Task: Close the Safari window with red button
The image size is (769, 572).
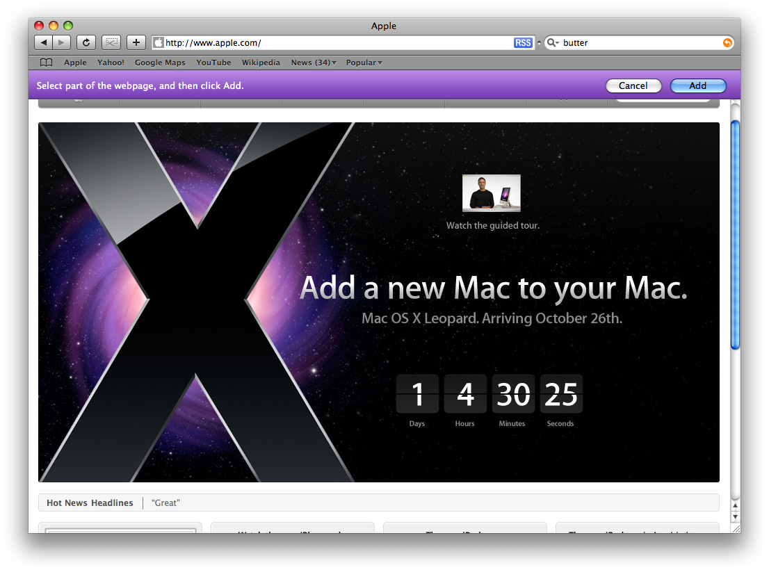Action: pyautogui.click(x=39, y=26)
